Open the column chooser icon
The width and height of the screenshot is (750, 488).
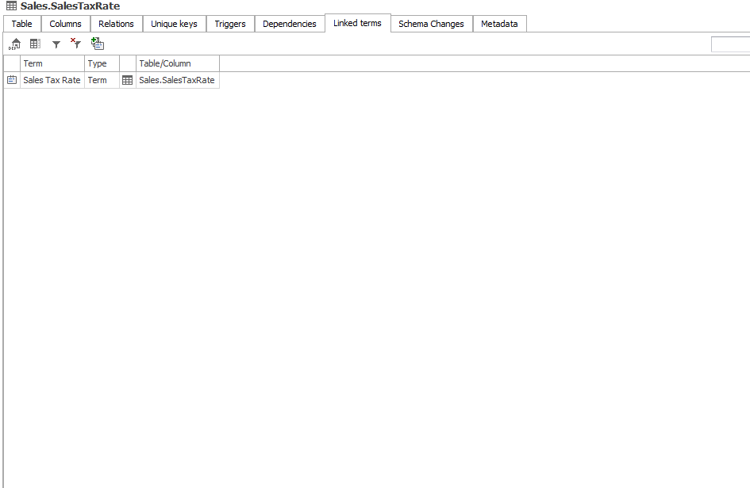(35, 44)
